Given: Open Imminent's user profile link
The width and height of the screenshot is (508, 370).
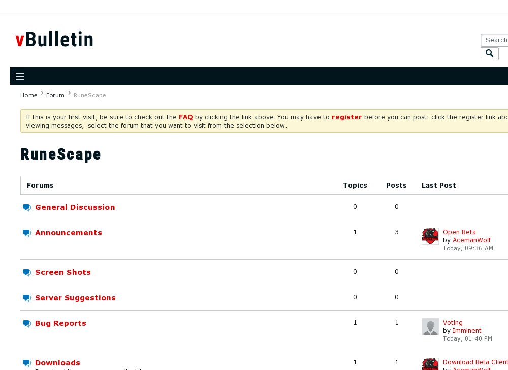Looking at the screenshot, I should coord(466,331).
